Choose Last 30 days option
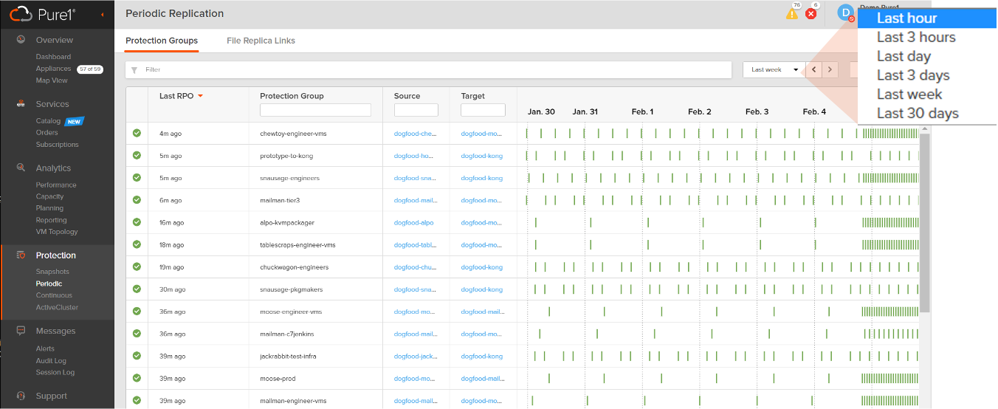The image size is (998, 409). (x=918, y=114)
